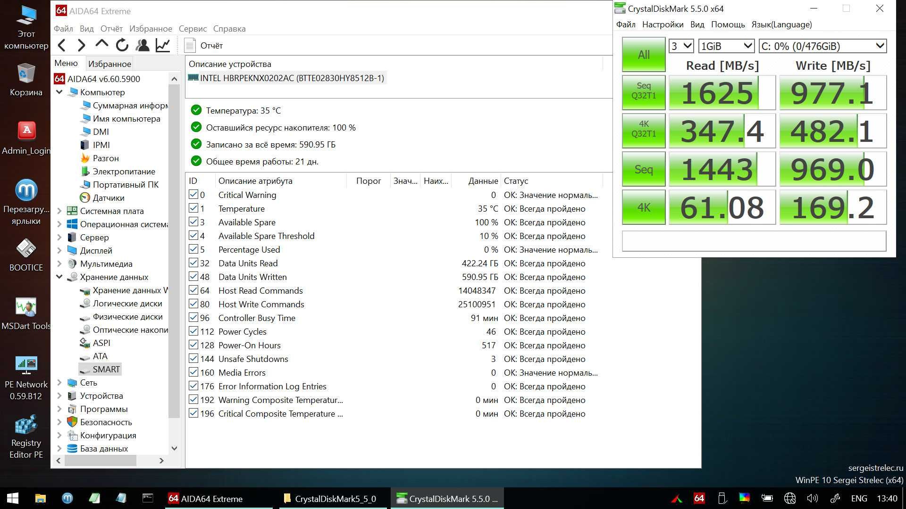906x509 pixels.
Task: Run all tests with the All button
Action: (x=644, y=54)
